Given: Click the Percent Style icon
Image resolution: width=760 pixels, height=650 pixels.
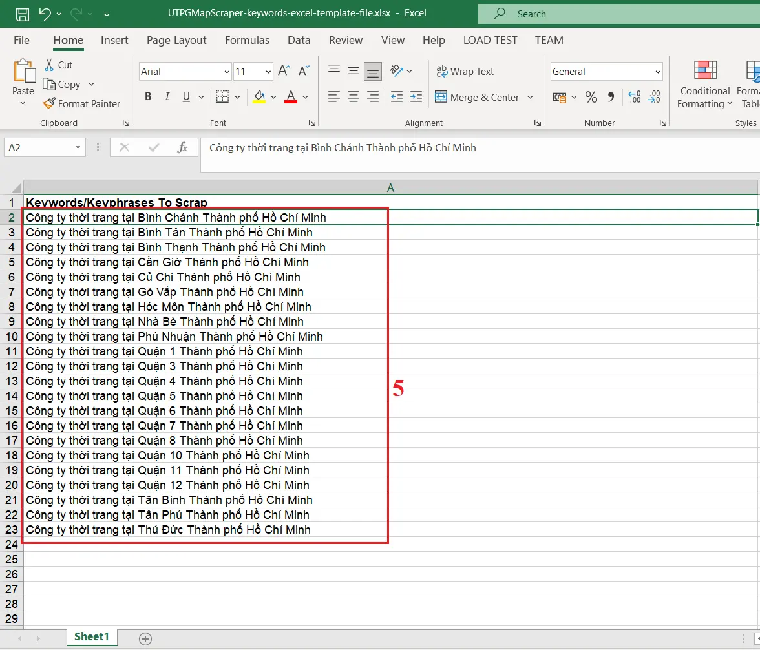Looking at the screenshot, I should coord(591,97).
